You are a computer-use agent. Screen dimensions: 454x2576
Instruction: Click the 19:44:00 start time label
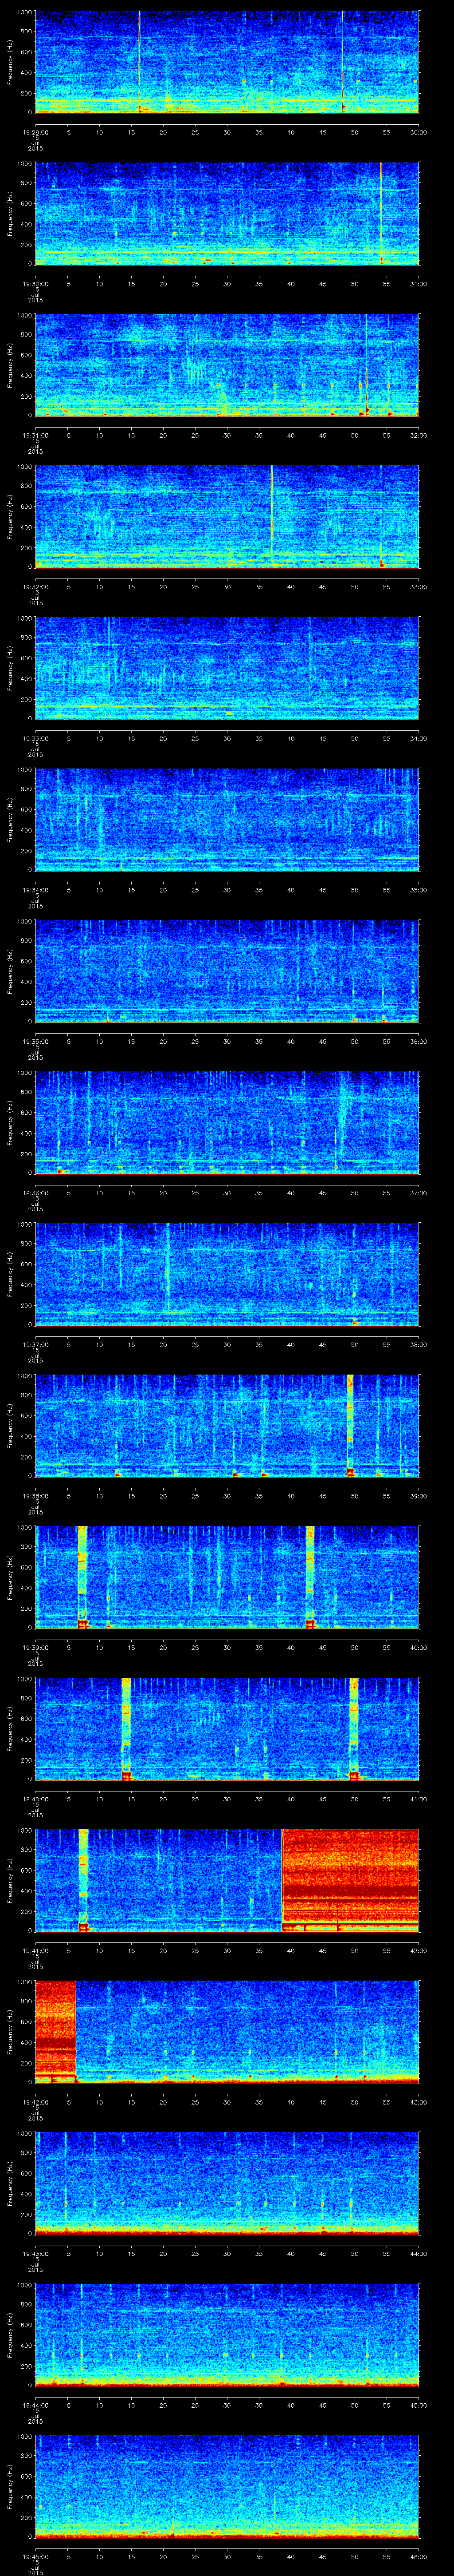coord(35,2405)
